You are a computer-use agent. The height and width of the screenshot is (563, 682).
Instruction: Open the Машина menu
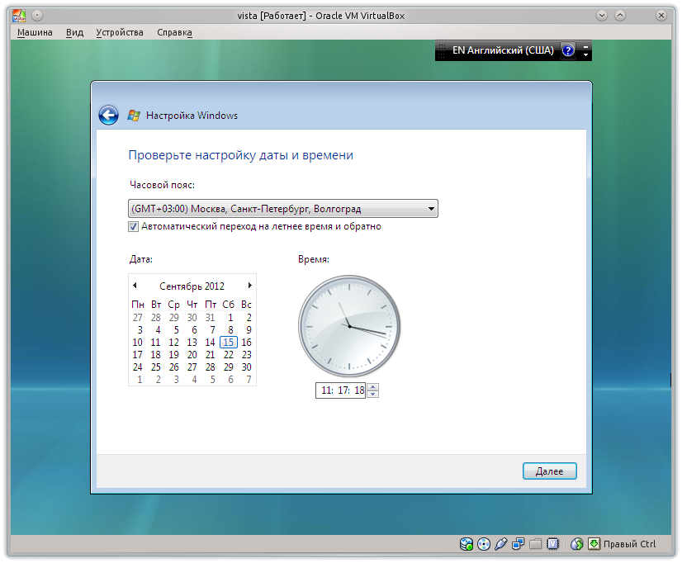35,32
